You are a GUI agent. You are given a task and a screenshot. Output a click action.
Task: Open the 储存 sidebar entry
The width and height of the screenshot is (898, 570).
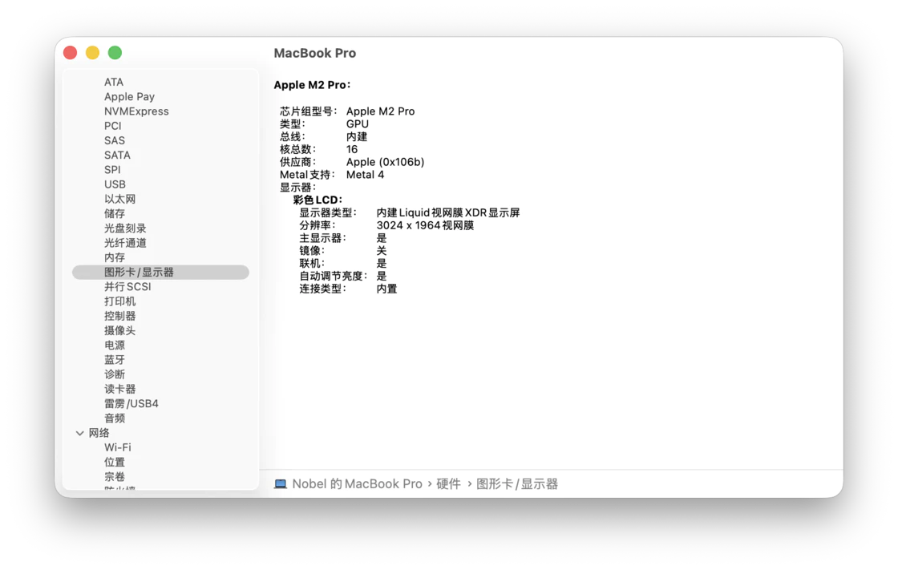tap(115, 214)
